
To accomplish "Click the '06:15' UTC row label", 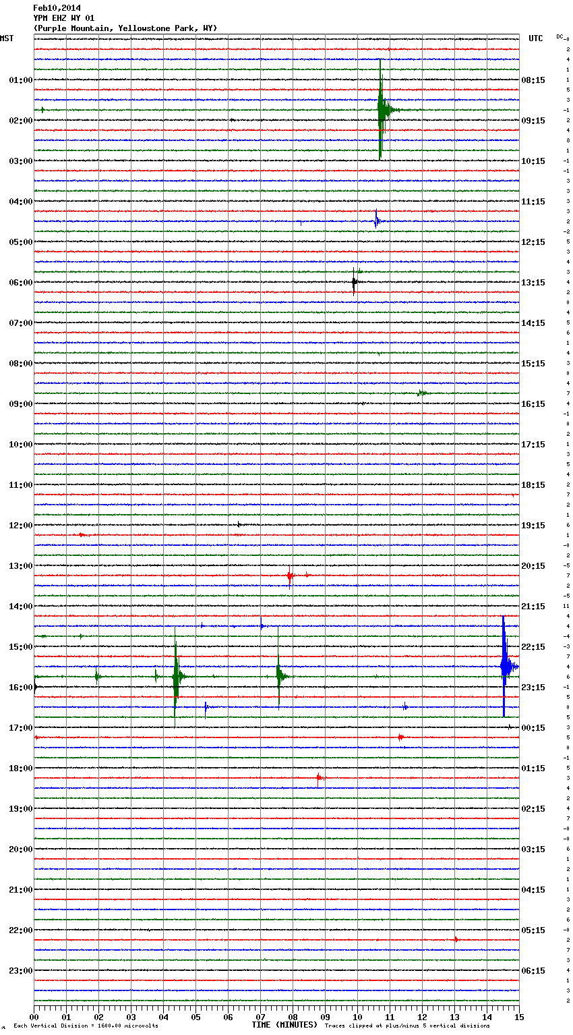I will coord(533,971).
